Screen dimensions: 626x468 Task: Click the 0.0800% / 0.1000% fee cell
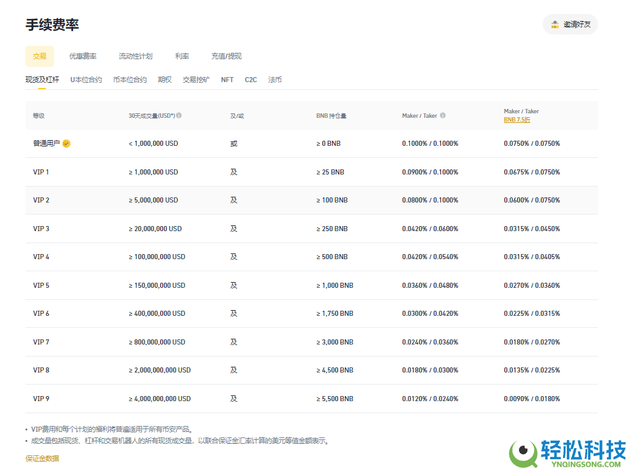tap(430, 200)
